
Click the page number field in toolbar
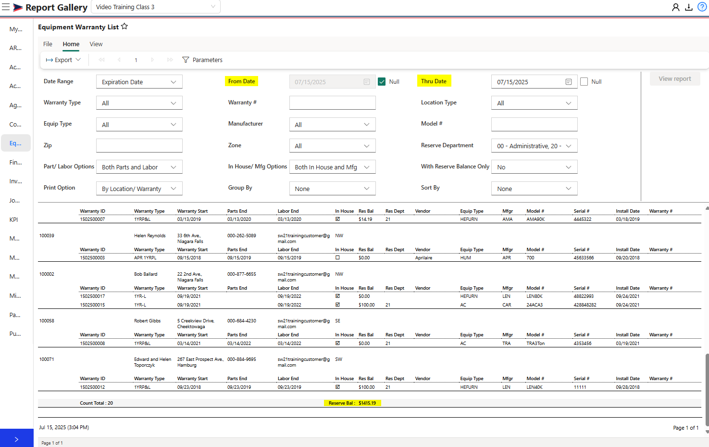[x=136, y=60]
